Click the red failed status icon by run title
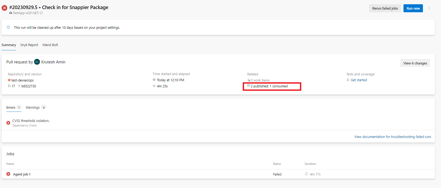 [x=5, y=8]
